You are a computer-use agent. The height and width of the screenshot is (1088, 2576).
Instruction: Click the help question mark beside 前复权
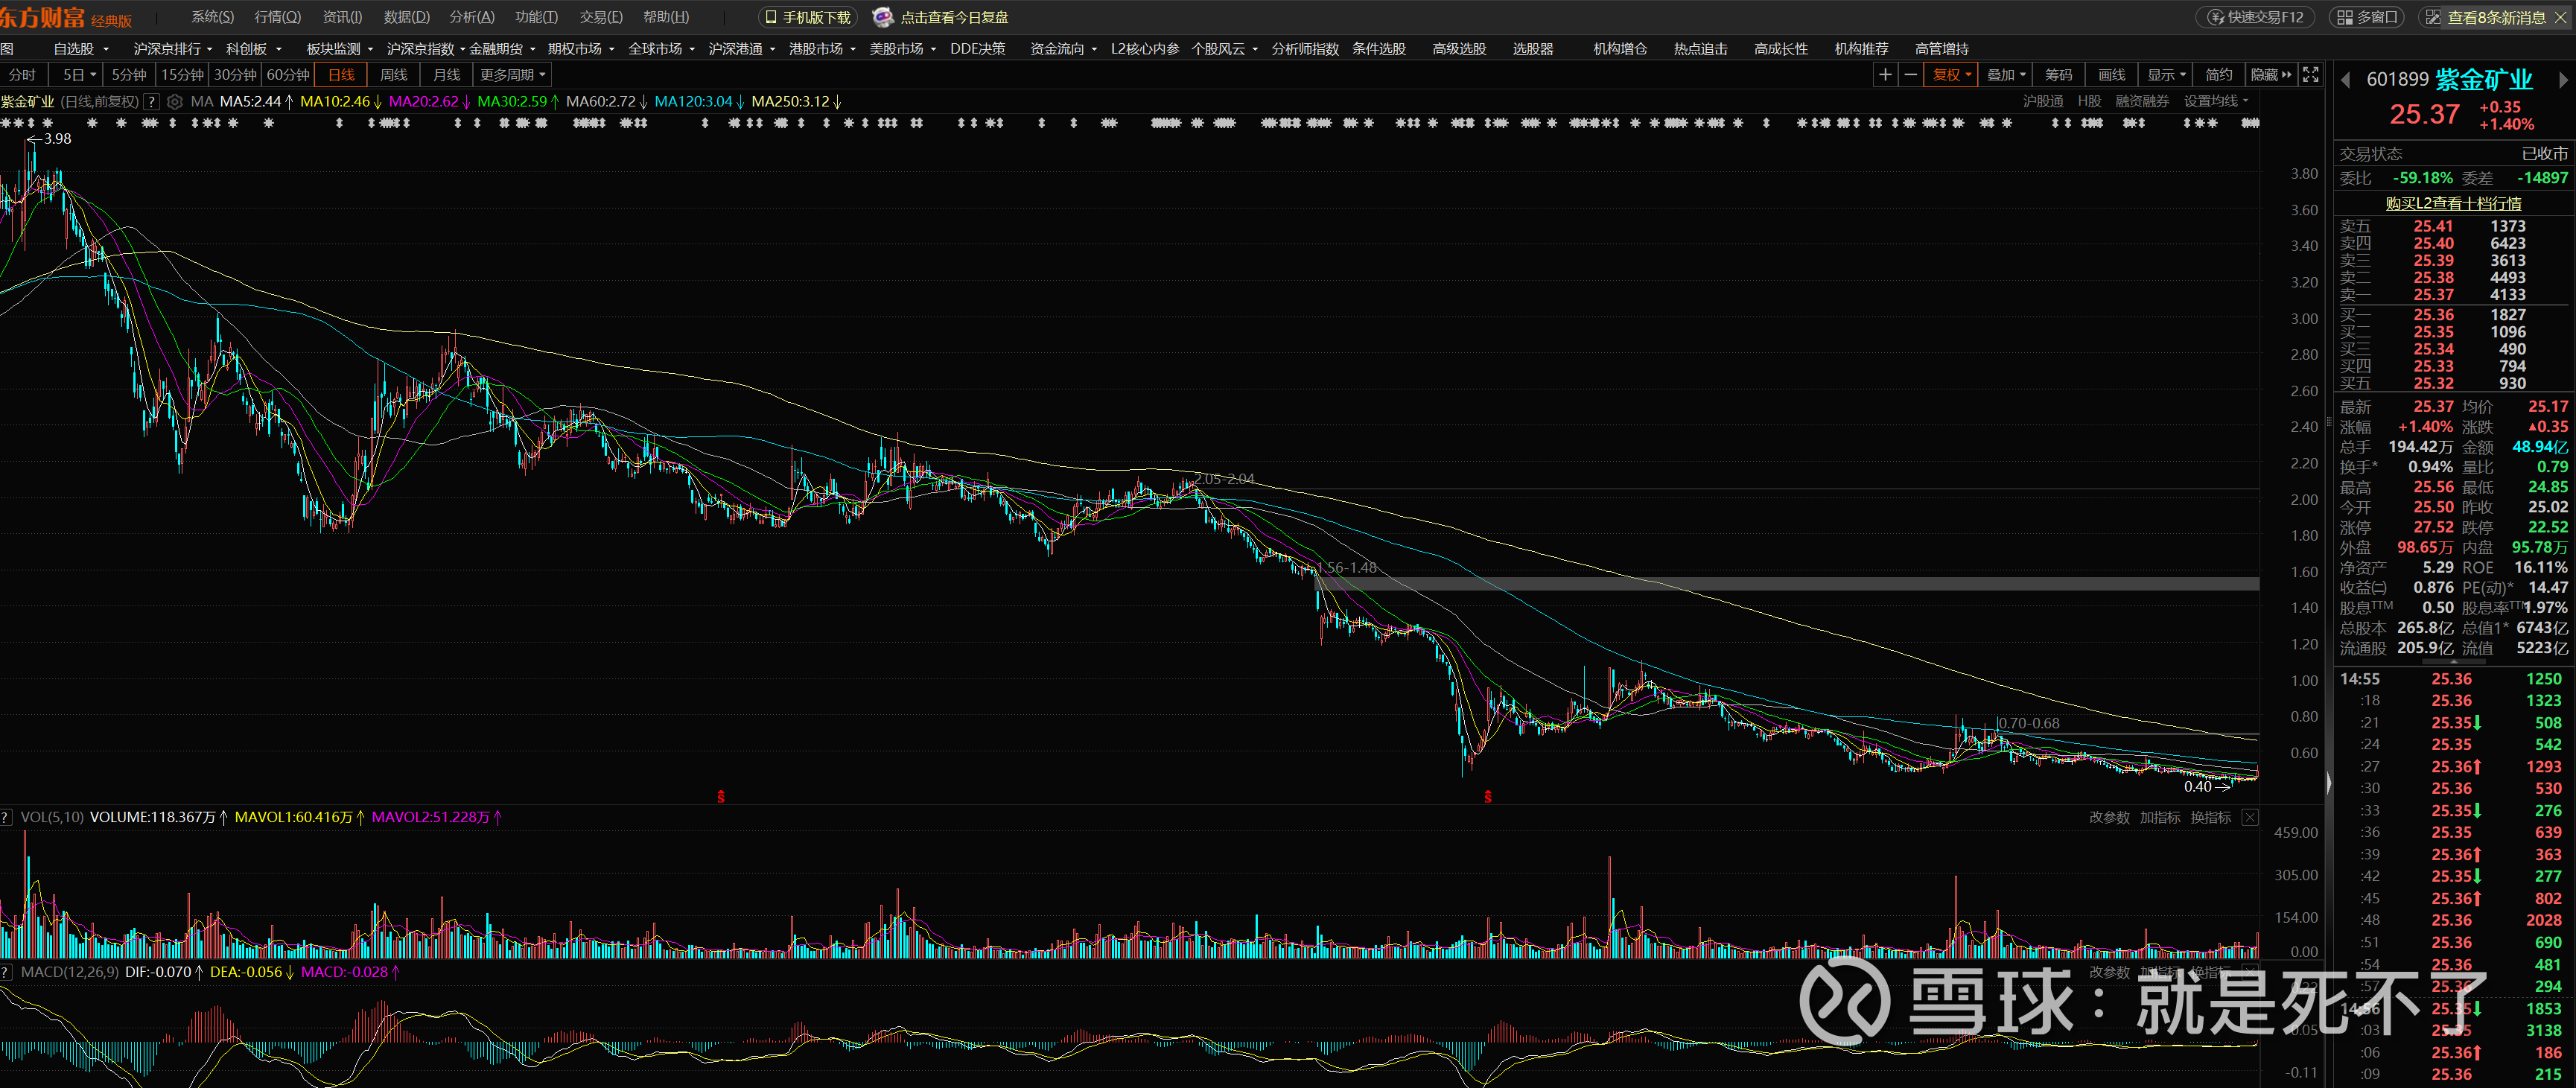pyautogui.click(x=151, y=102)
